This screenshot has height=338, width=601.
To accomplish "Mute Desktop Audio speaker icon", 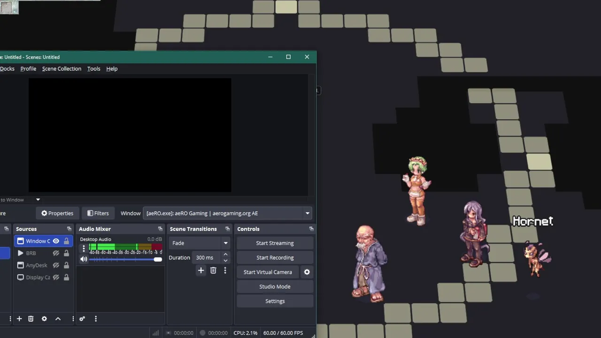I will [x=84, y=259].
